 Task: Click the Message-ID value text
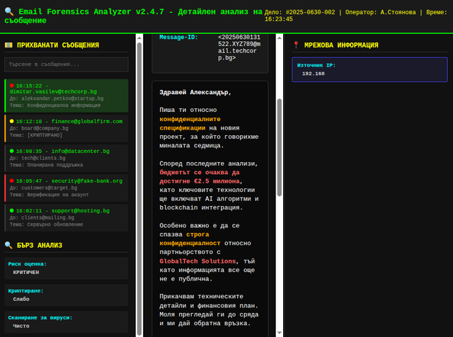coord(239,47)
